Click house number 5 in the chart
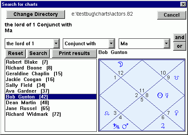Viewport: 188px width, 135px height. [142, 100]
